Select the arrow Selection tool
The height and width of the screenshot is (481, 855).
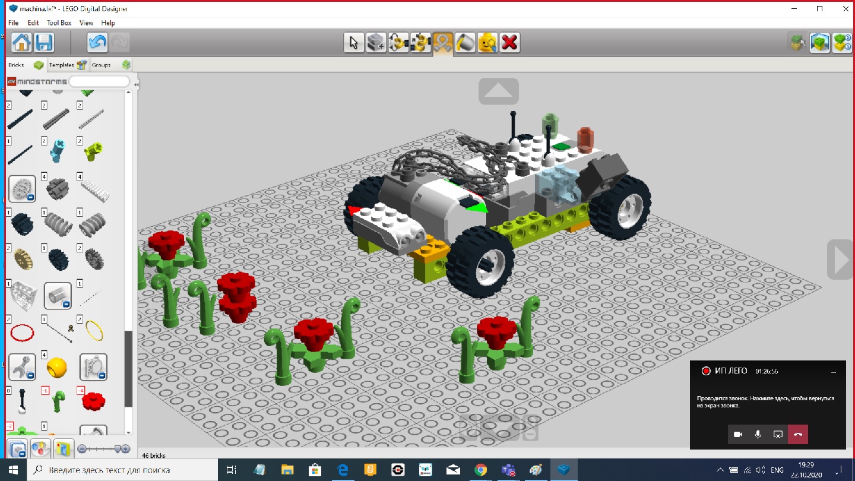click(354, 43)
